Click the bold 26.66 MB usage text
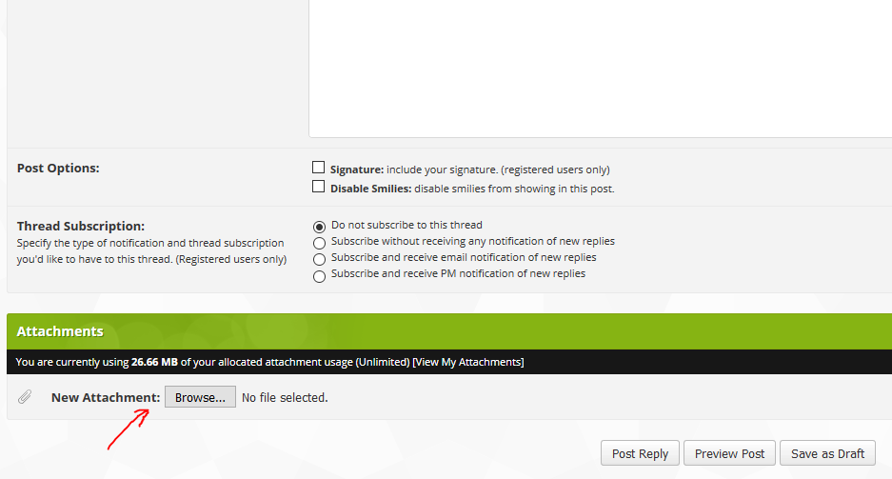892x479 pixels. [155, 362]
